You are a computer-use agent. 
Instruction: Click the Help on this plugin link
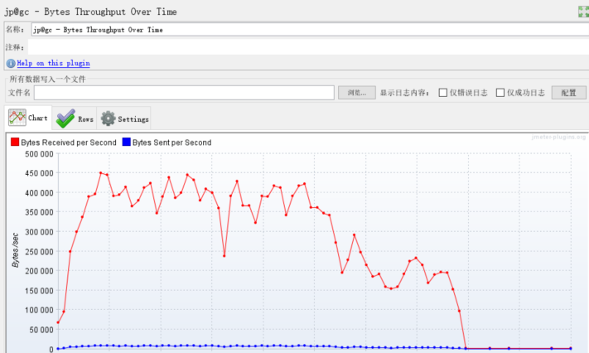click(53, 63)
